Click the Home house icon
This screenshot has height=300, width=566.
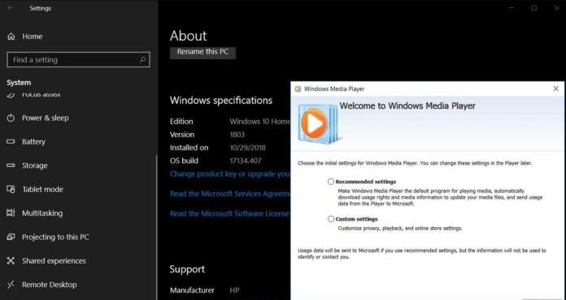point(11,36)
